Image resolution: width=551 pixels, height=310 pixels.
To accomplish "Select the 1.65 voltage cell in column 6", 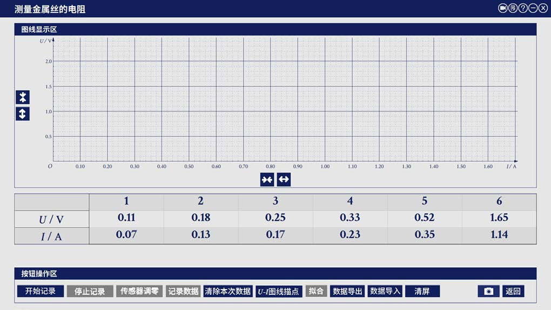I will 499,218.
